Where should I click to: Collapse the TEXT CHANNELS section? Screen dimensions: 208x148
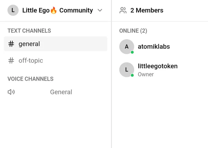pyautogui.click(x=29, y=31)
